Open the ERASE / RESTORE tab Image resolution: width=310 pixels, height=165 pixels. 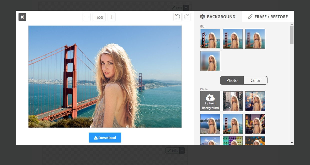pyautogui.click(x=268, y=17)
